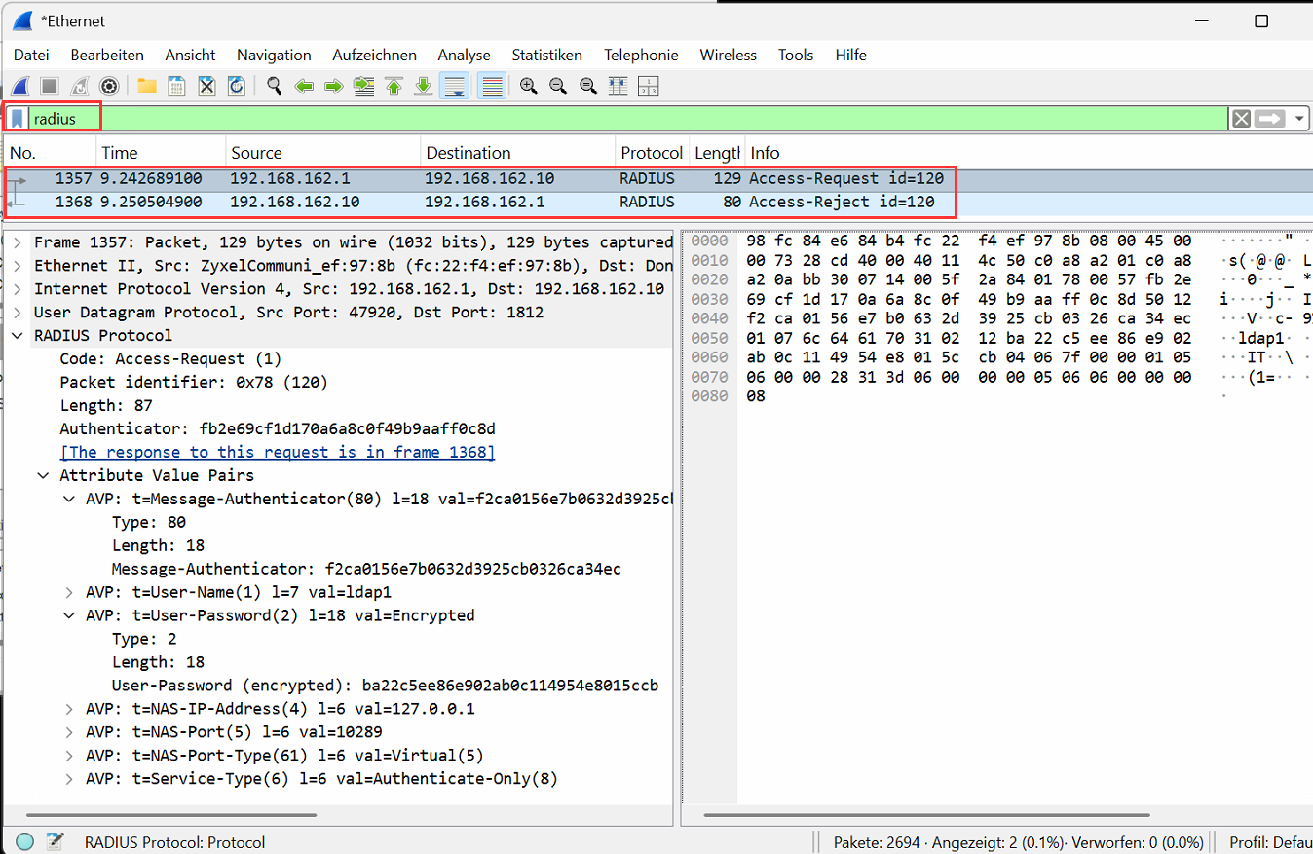Go back in packet history
Viewport: 1313px width, 854px height.
(x=304, y=87)
